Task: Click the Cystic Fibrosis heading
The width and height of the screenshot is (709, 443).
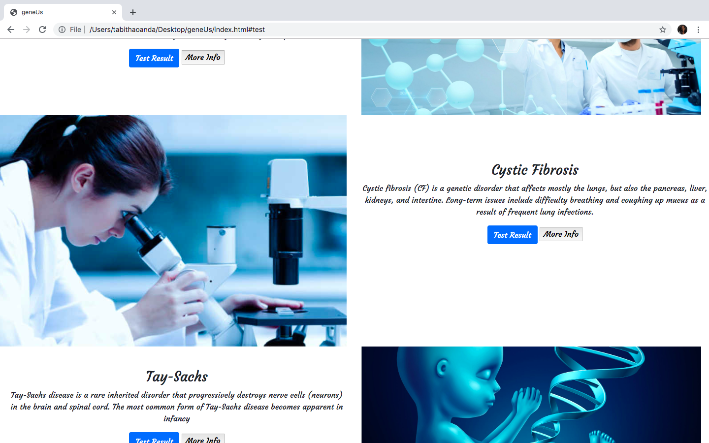Action: click(535, 170)
